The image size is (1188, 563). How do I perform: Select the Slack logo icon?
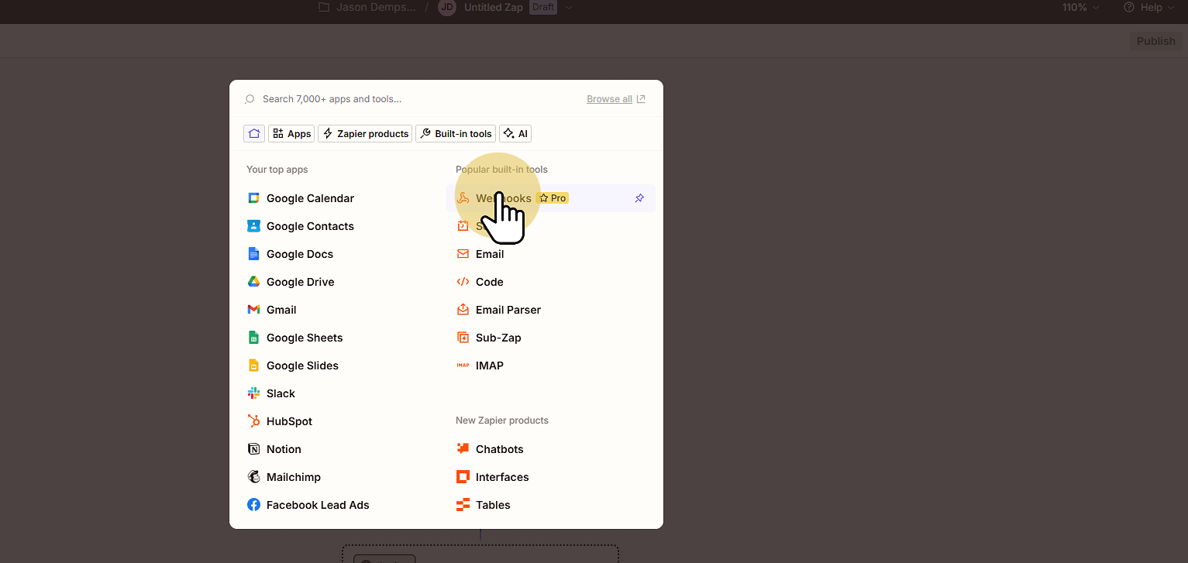[253, 393]
